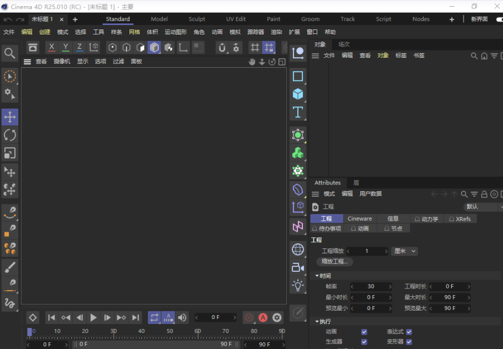The height and width of the screenshot is (349, 503).
Task: Click the playhead marker at frame 0
Action: coord(29,332)
